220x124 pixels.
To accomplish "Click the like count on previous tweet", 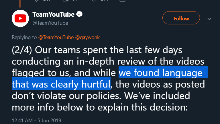I will tap(104, 0).
